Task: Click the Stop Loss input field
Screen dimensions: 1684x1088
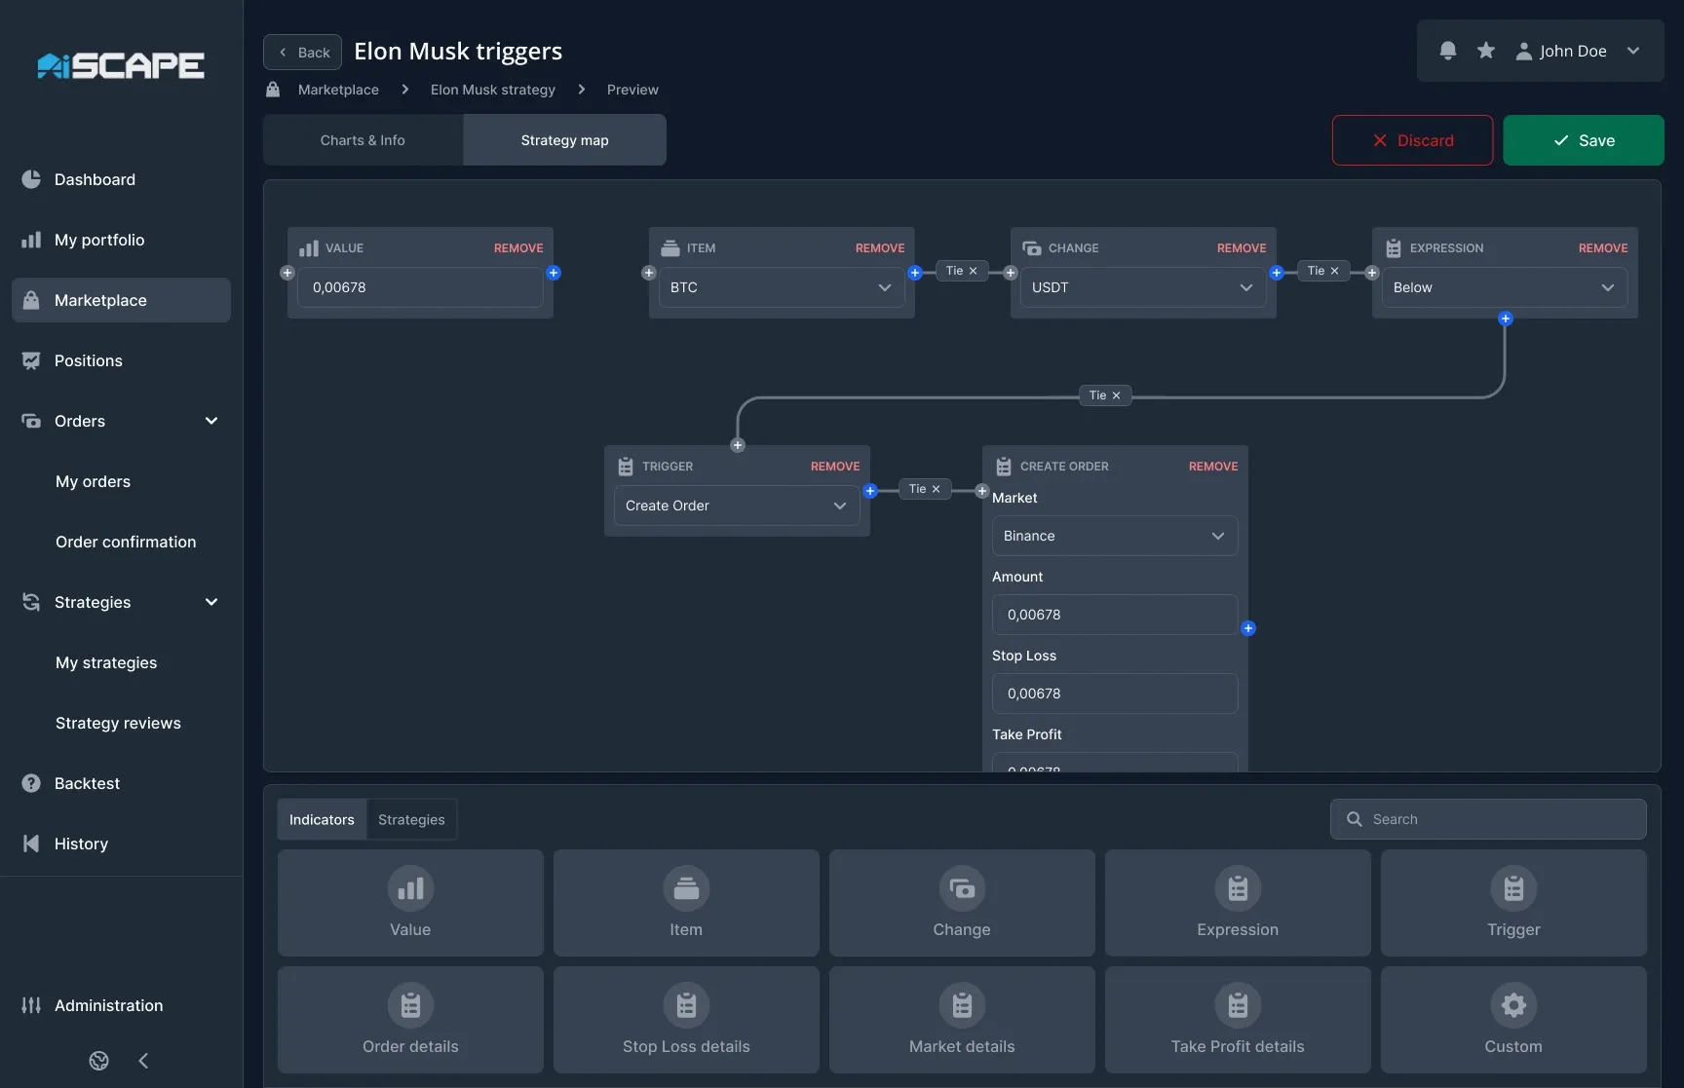Action: click(x=1115, y=694)
